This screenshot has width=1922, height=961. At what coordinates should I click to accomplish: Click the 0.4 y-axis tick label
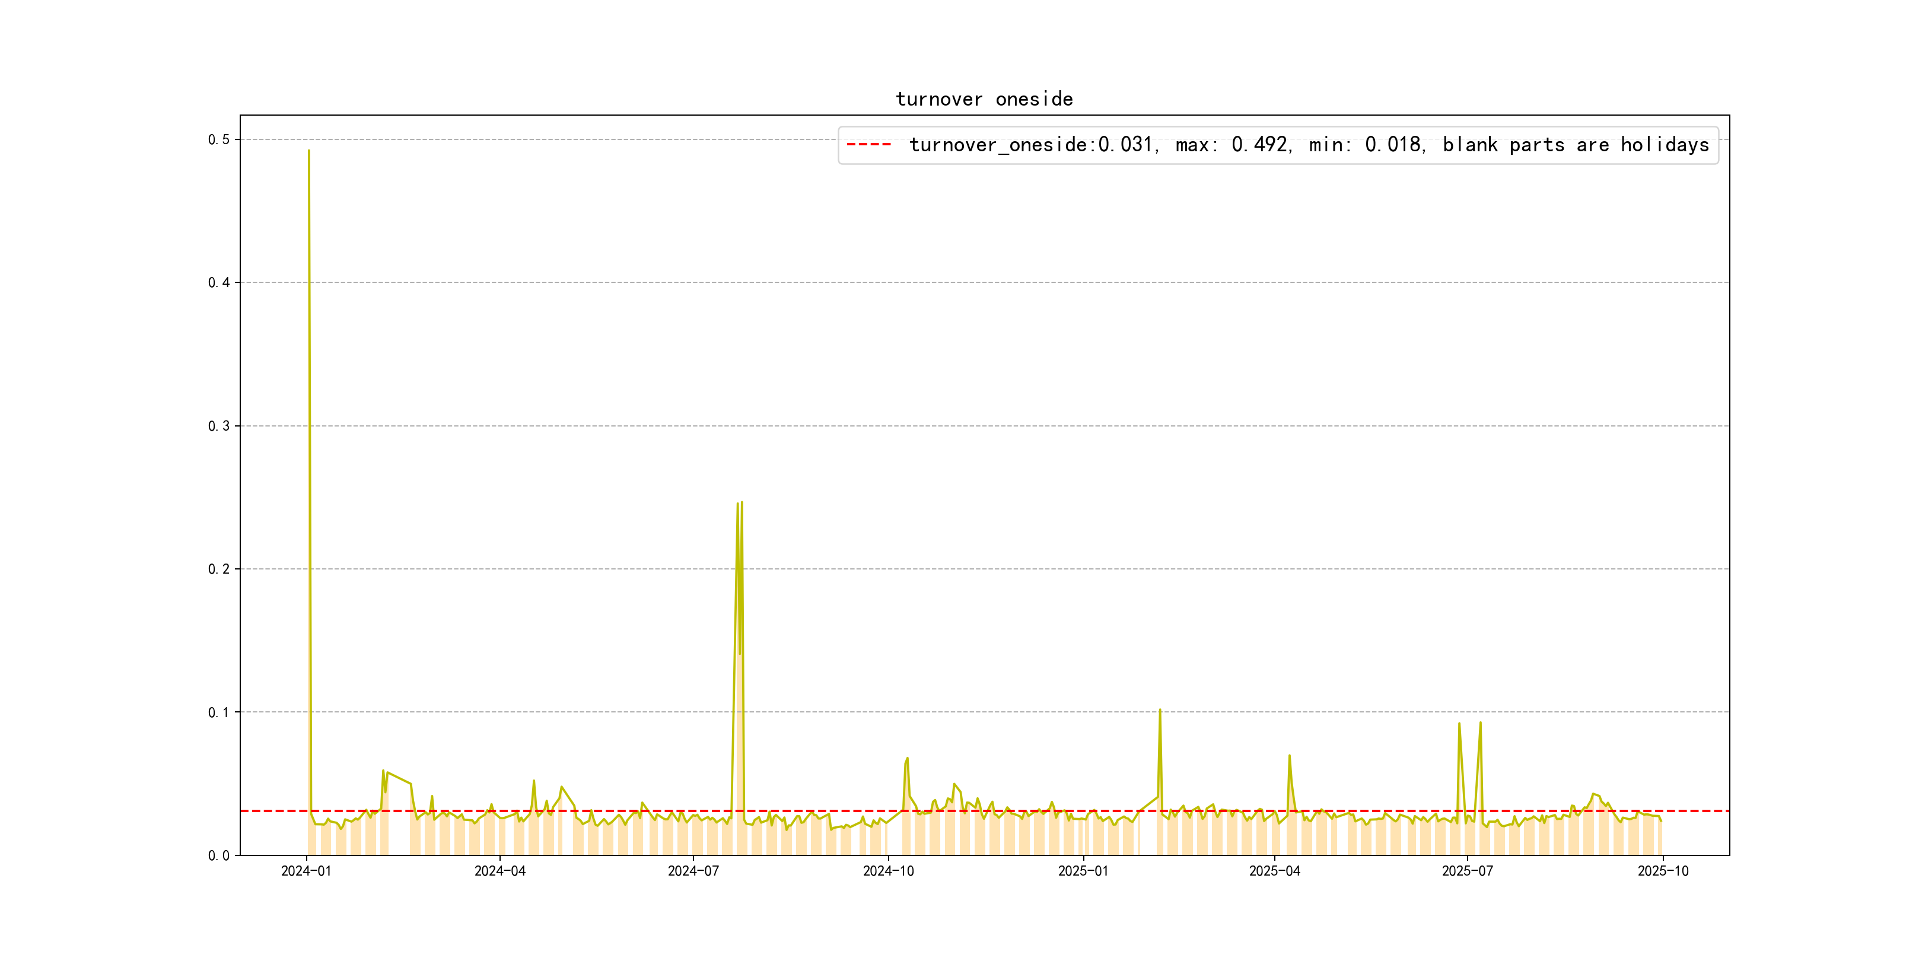[219, 283]
